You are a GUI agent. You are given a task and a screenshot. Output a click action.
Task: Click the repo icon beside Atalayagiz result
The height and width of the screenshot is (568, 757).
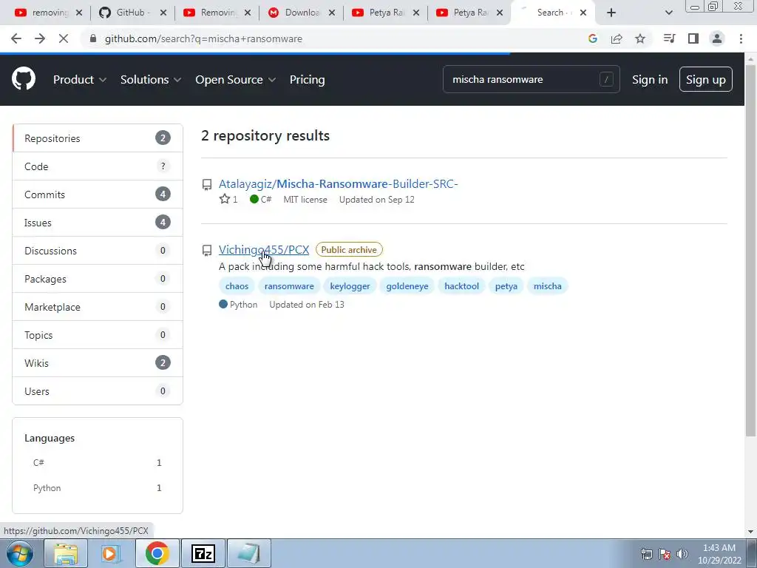click(207, 184)
